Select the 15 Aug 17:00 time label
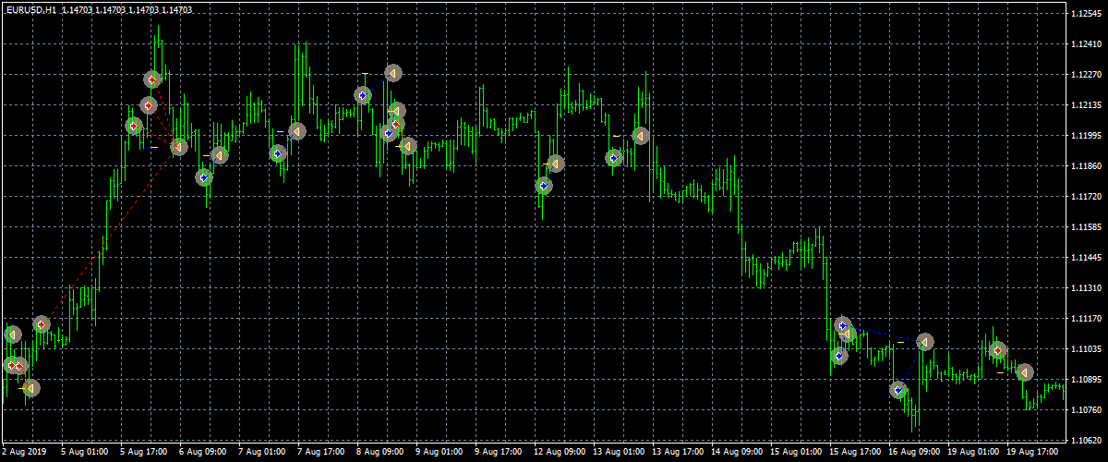1108x462 pixels. pos(855,453)
